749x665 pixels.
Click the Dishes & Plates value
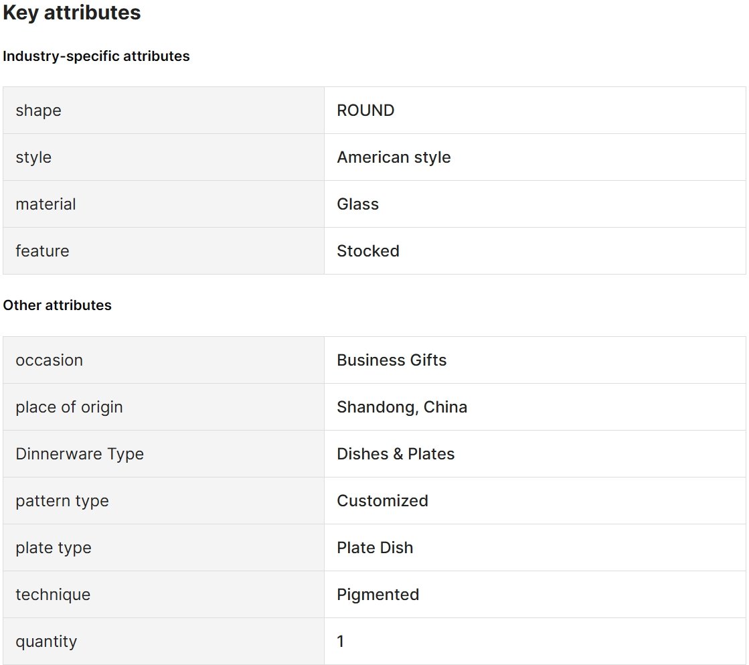click(x=396, y=453)
